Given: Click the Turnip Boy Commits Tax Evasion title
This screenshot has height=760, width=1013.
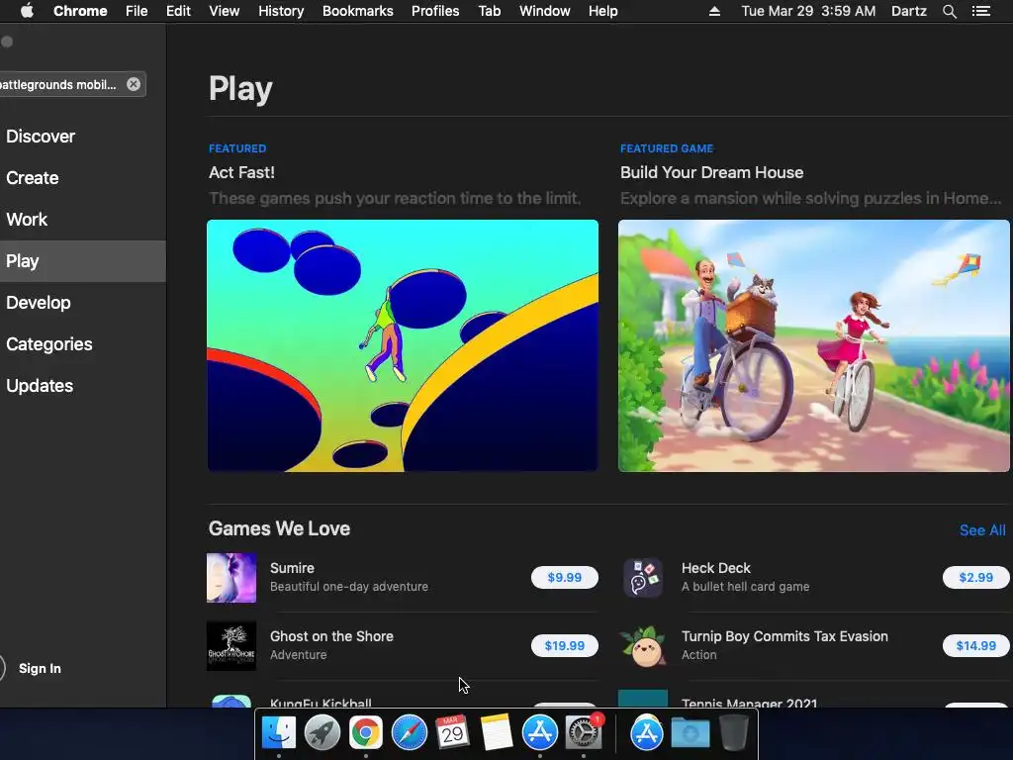Looking at the screenshot, I should coord(784,636).
